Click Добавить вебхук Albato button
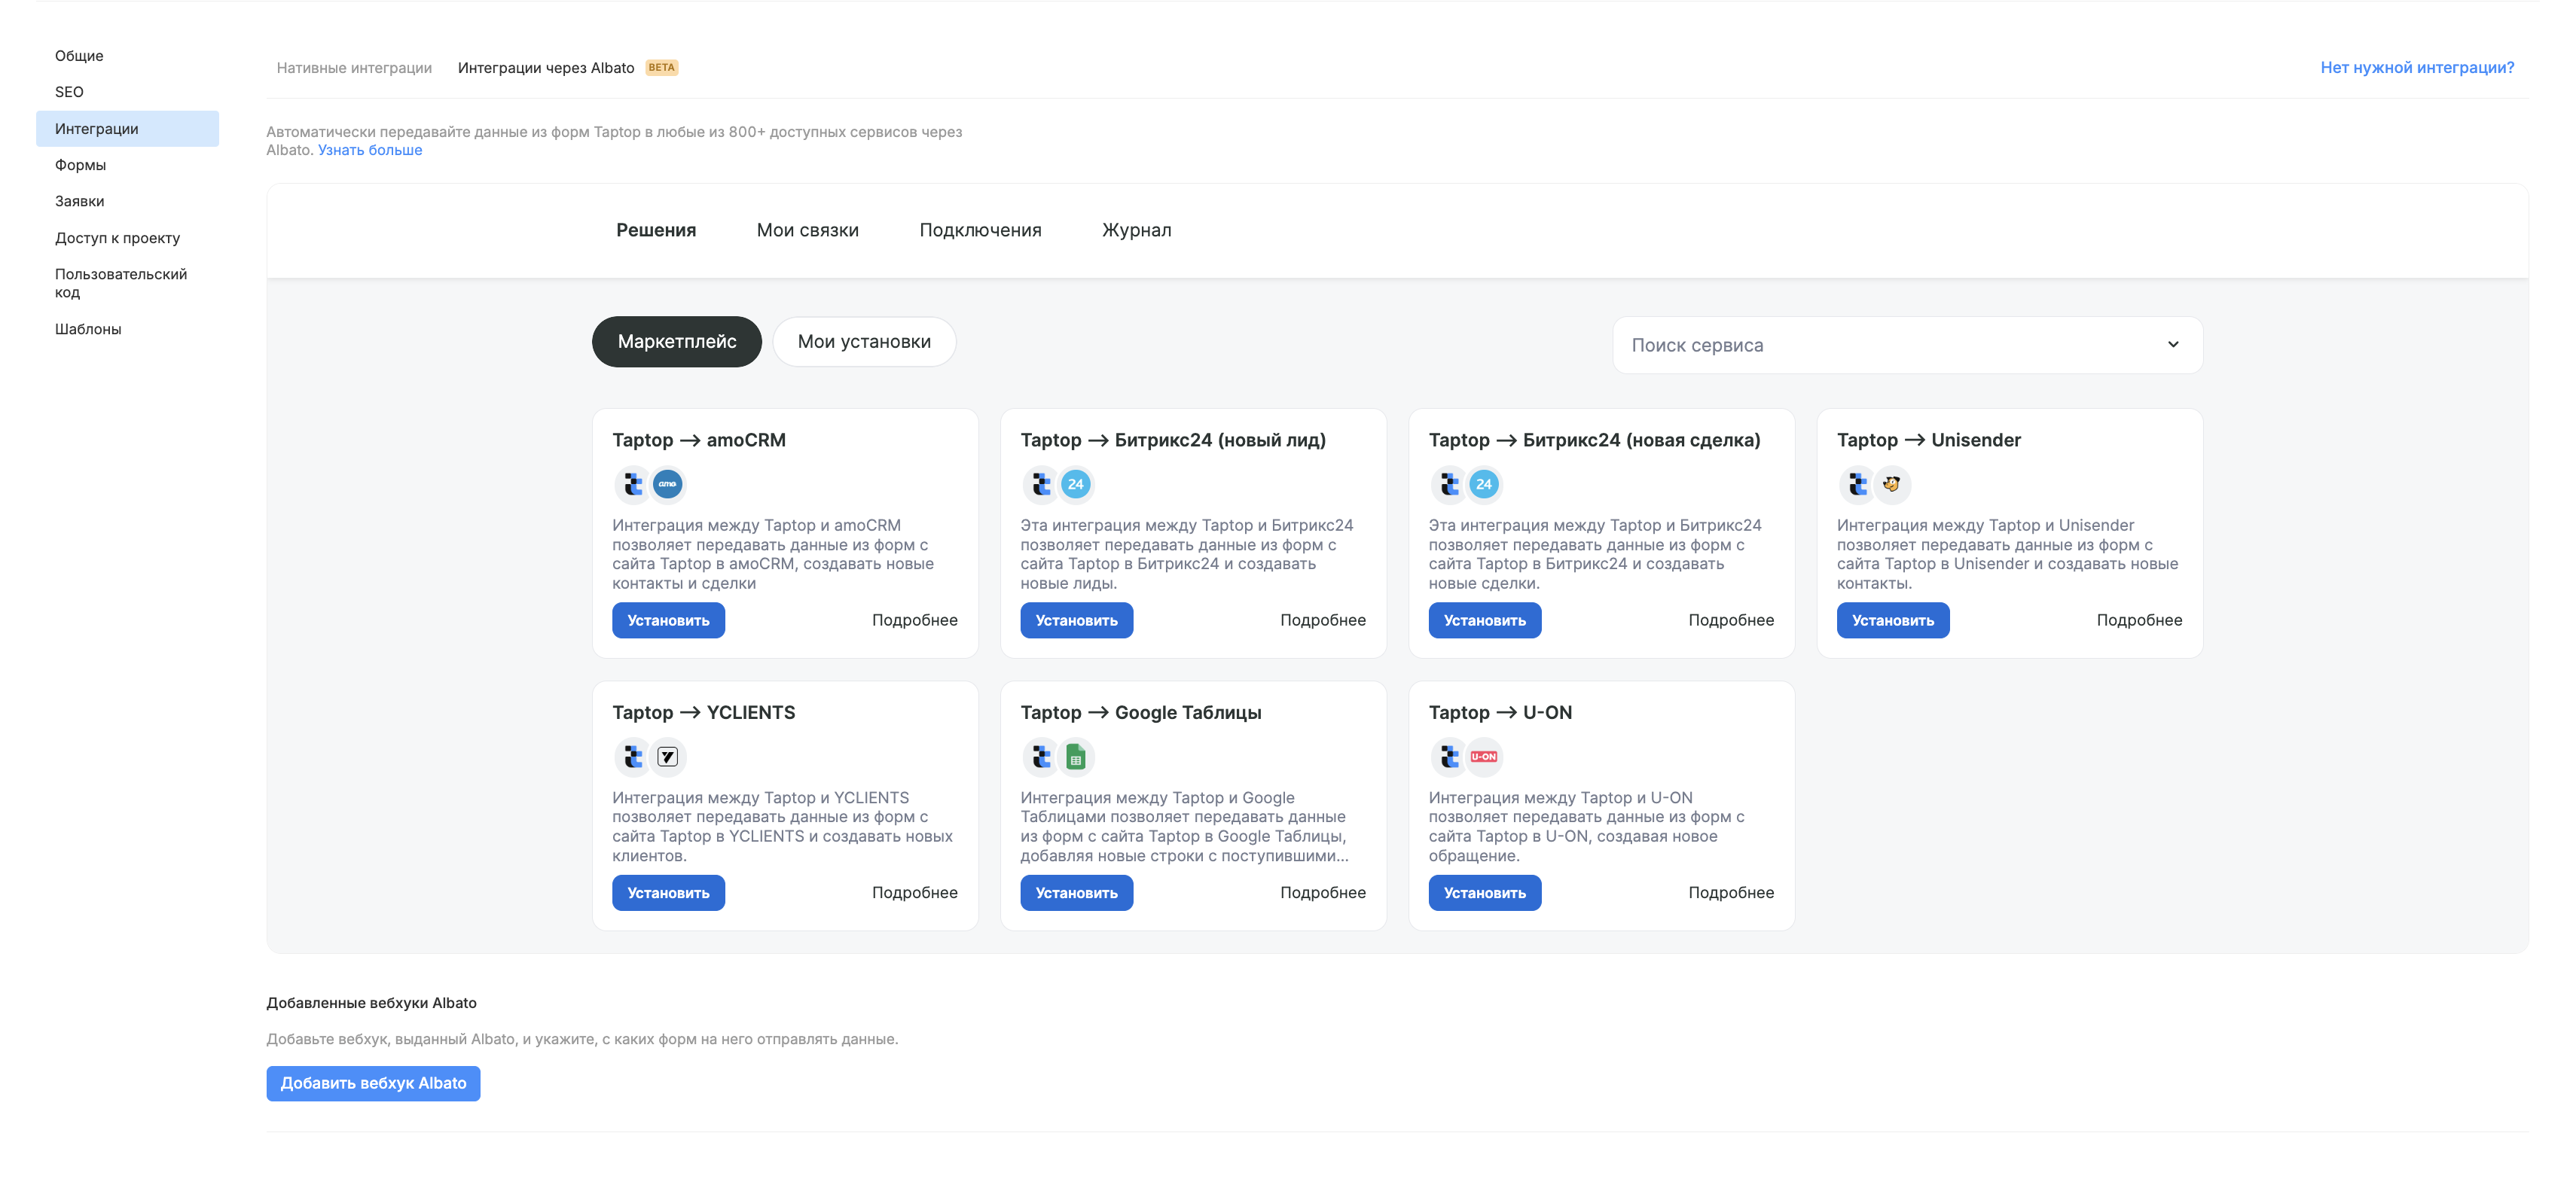Viewport: 2576px width, 1191px height. click(x=373, y=1084)
